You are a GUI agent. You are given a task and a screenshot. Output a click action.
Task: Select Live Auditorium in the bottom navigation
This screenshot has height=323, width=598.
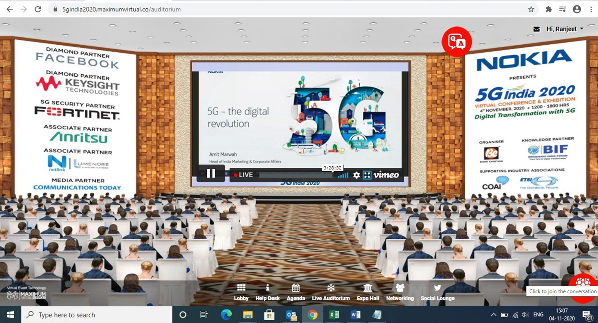(x=331, y=292)
